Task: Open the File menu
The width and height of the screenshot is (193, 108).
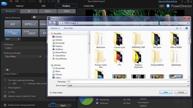Action: click(11, 1)
